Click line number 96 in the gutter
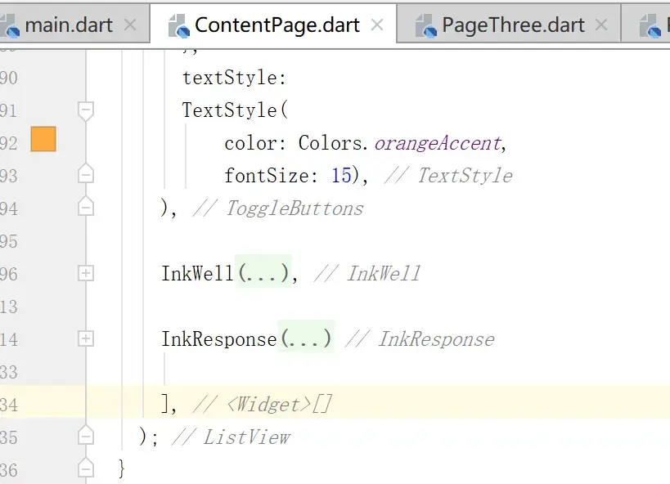This screenshot has height=484, width=670. [x=9, y=274]
